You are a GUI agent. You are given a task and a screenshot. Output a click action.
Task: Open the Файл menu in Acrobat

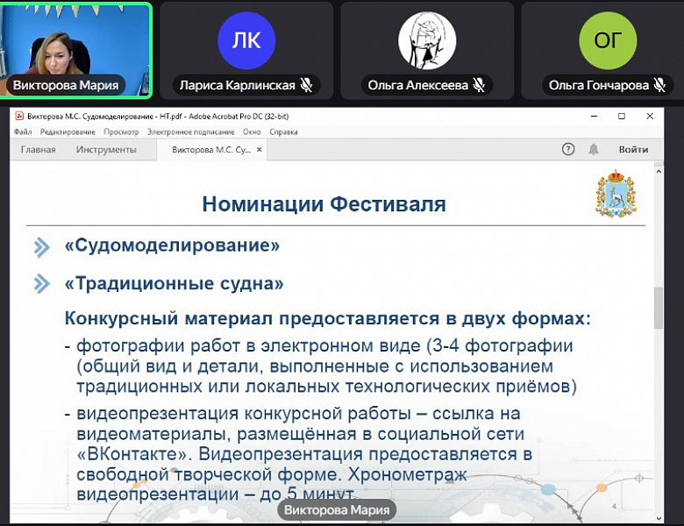23,131
